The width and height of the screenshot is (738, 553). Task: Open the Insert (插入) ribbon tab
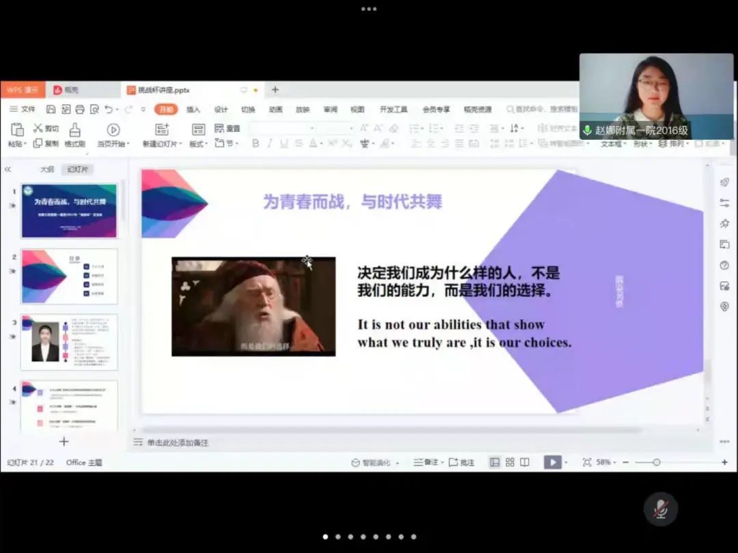pos(193,109)
